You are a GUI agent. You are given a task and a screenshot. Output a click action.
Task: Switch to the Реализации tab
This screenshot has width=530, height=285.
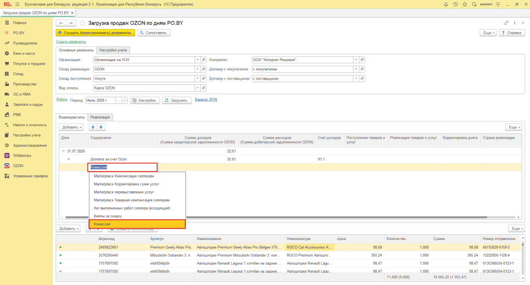tap(100, 117)
